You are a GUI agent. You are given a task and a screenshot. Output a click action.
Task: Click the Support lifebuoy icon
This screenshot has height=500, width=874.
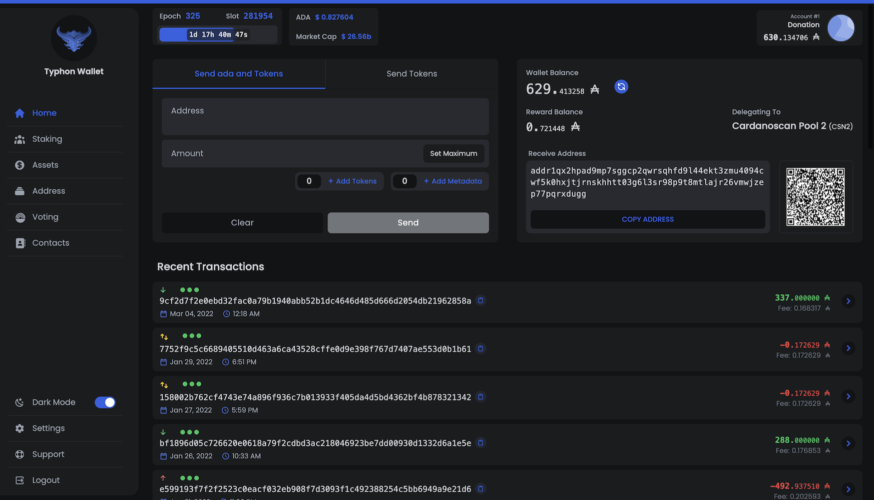20,454
